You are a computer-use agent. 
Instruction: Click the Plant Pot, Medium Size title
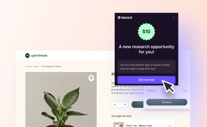pyautogui.click(x=139, y=126)
